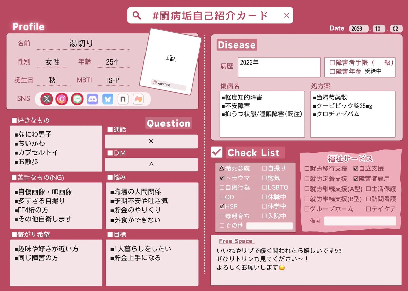Viewport: 408px width, 291px height.
Task: Click the X clear icon in search bar
Action: point(286,15)
